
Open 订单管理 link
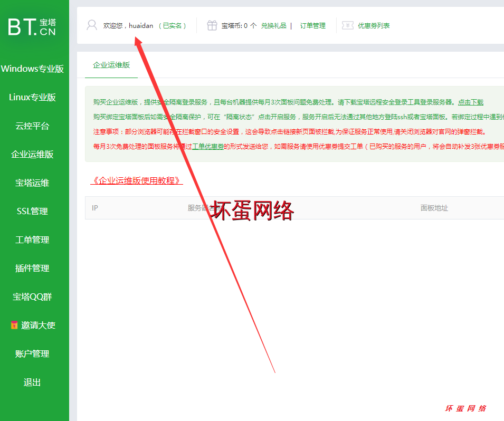coord(313,26)
